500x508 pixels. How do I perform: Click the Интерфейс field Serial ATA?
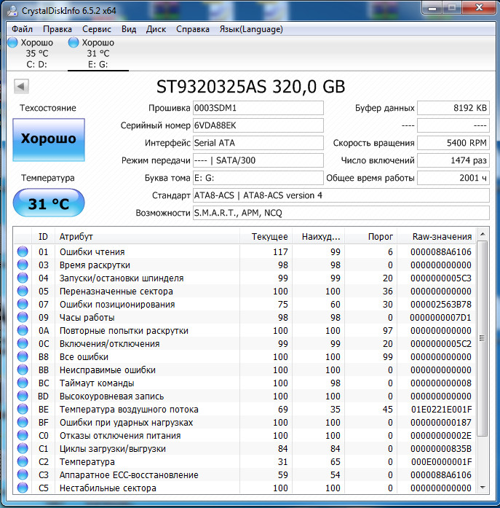point(258,143)
